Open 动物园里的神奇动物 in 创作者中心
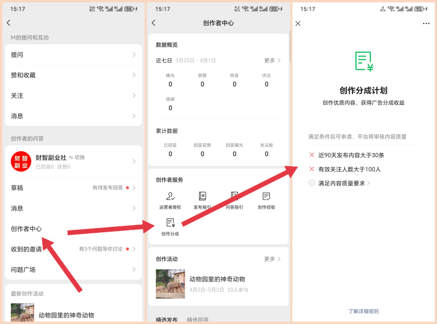This screenshot has width=437, height=324. tap(217, 279)
